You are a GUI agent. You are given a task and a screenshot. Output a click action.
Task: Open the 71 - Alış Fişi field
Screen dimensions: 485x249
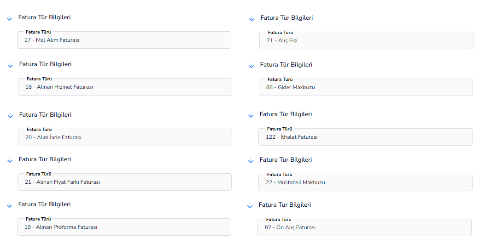(366, 40)
